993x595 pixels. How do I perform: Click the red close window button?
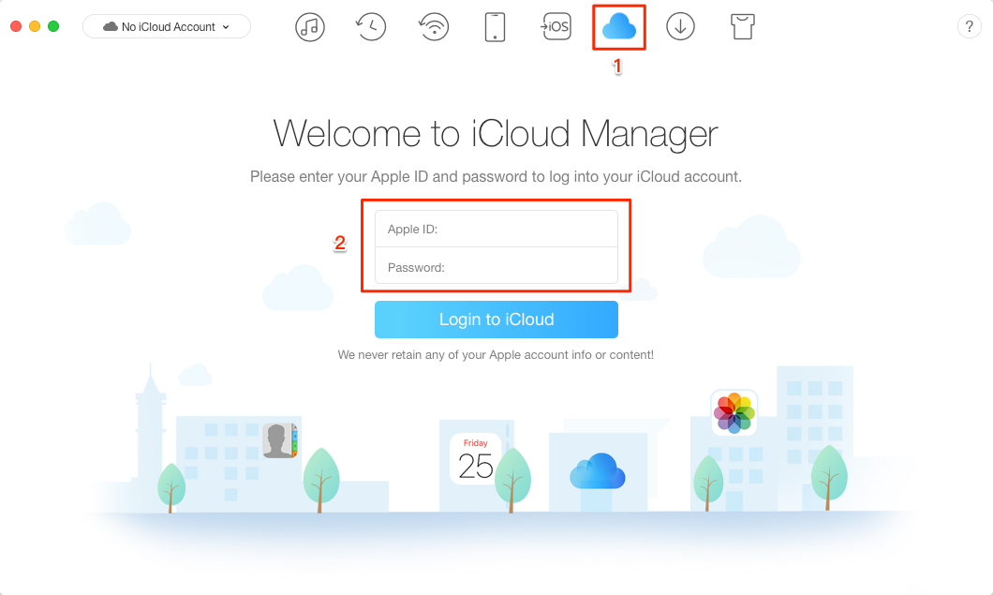point(17,26)
